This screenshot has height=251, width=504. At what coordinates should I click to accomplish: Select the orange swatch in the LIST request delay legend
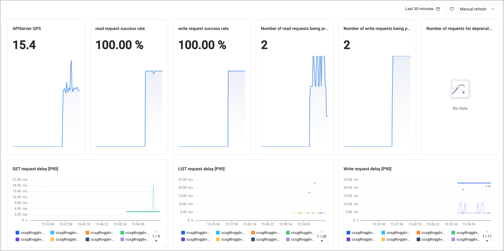253,233
